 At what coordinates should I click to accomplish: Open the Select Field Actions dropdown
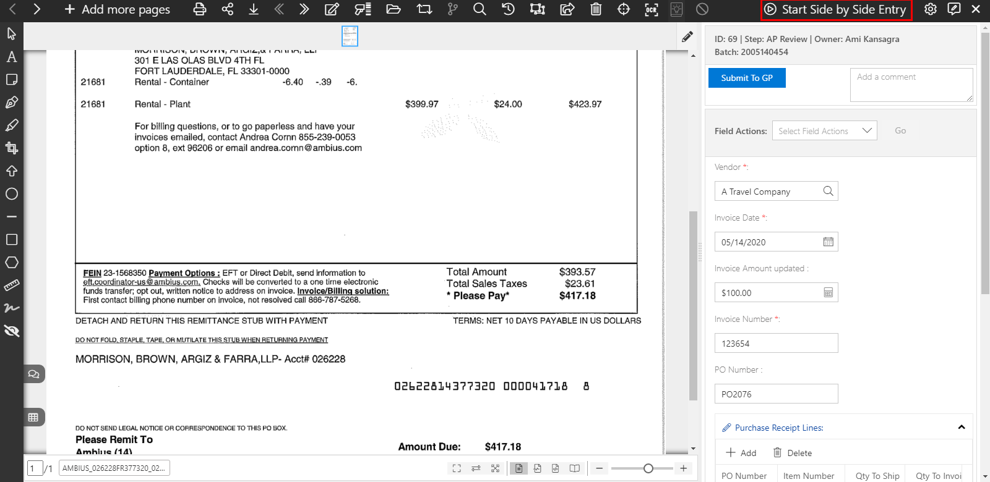coord(824,131)
